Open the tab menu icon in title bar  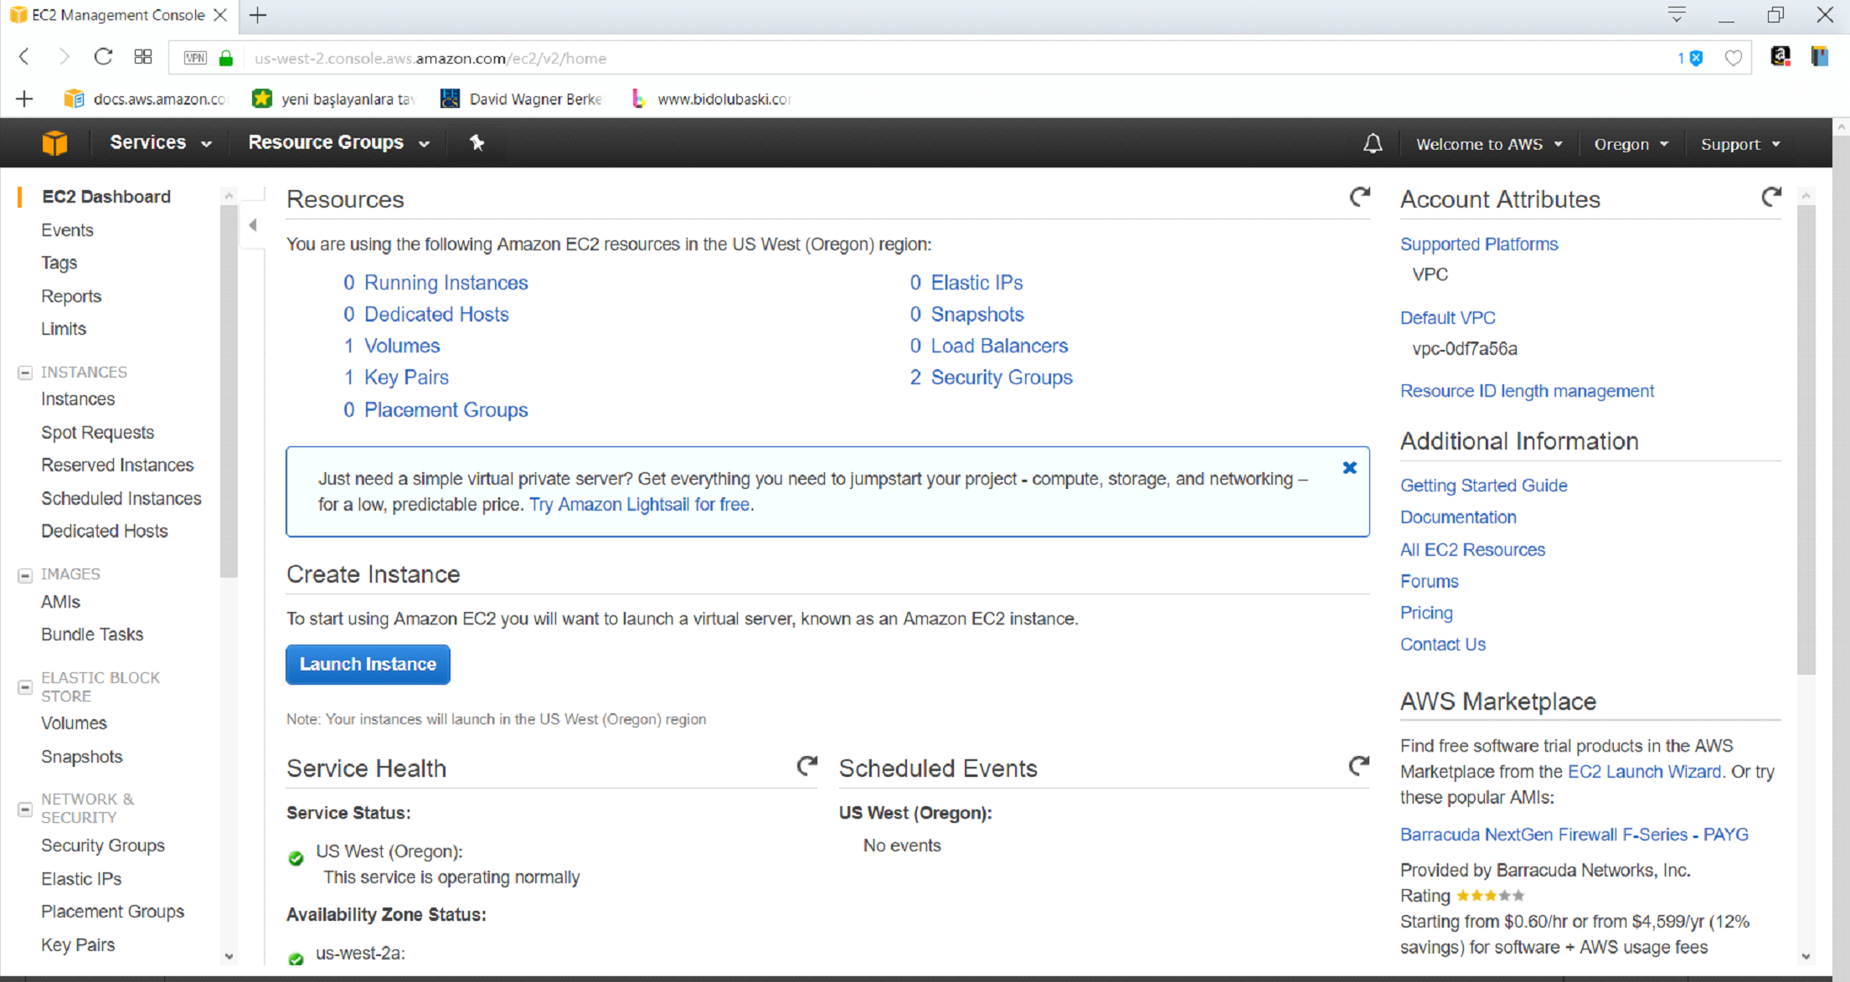(1677, 14)
